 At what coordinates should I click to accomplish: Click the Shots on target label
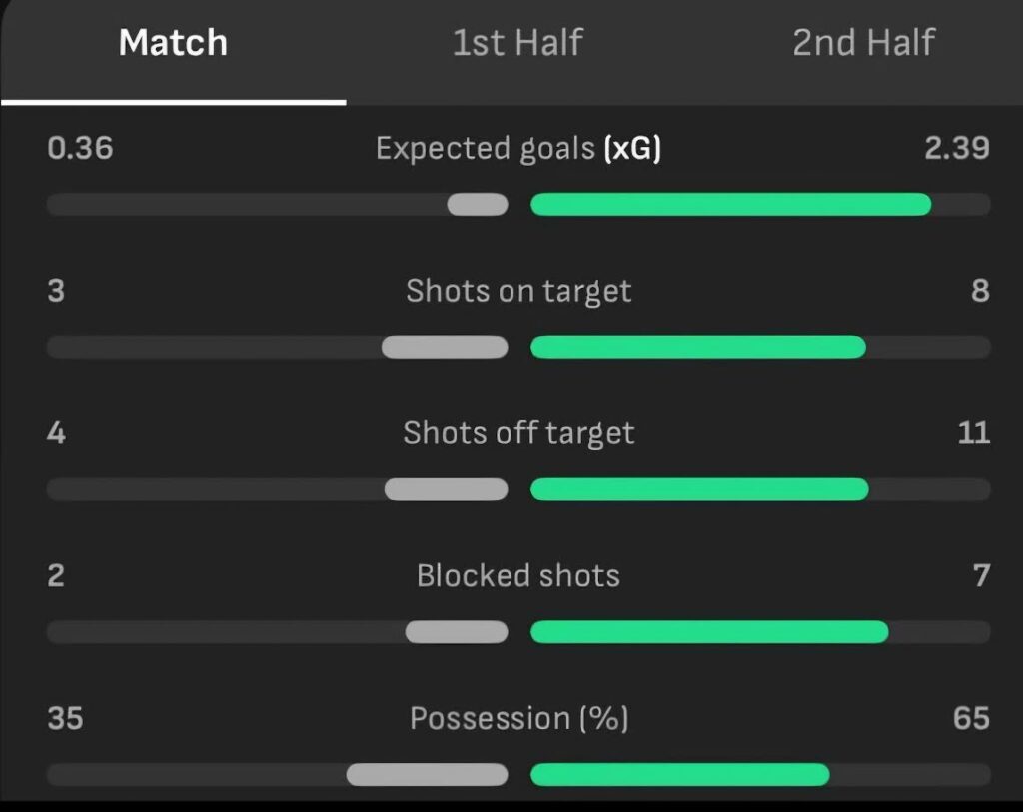[518, 291]
